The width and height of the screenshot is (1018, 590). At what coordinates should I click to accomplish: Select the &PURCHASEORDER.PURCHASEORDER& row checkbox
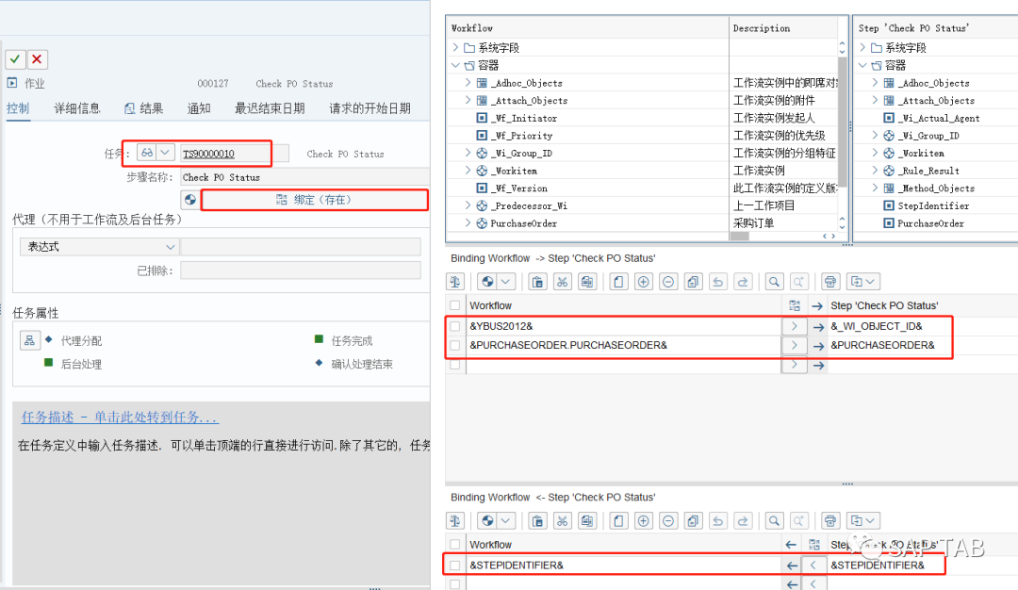point(455,345)
